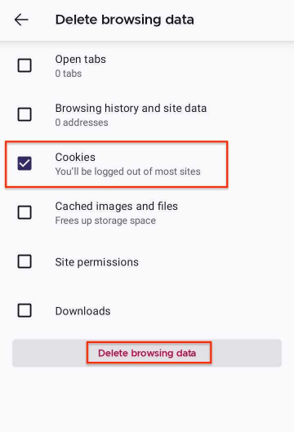
Task: Click the 0 tabs subtitle
Action: 69,73
